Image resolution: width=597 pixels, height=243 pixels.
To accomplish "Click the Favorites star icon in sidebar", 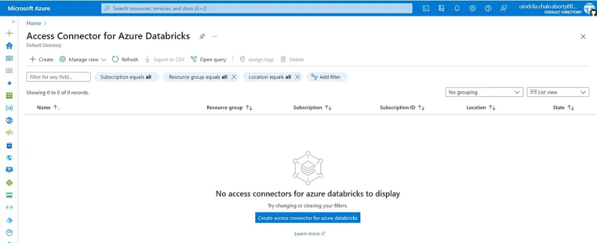I will [10, 83].
